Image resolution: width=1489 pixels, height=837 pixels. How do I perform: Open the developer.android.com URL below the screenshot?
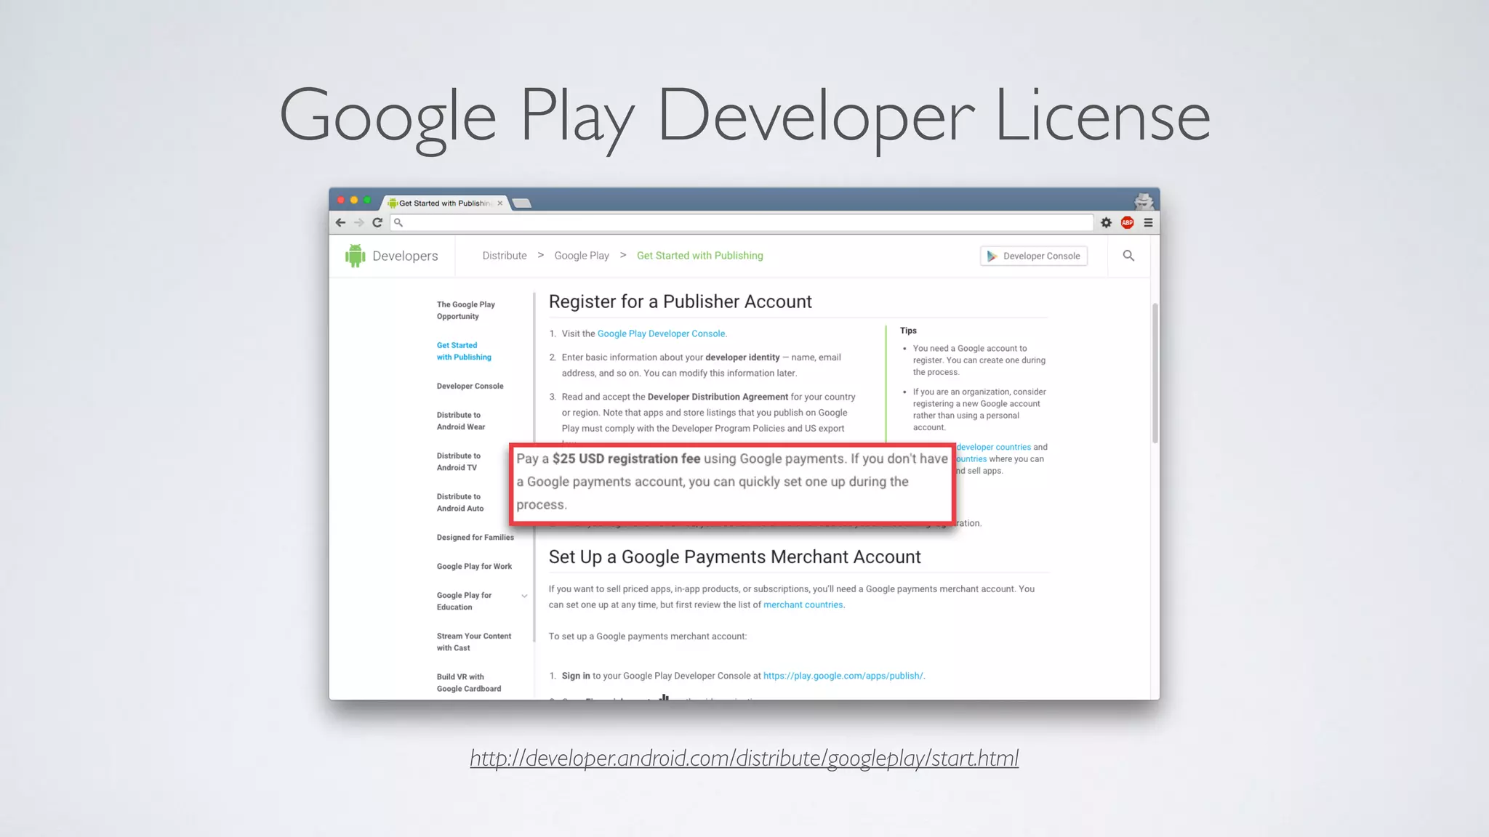[744, 758]
